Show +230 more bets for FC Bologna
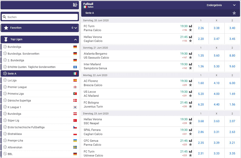 (x=185, y=106)
